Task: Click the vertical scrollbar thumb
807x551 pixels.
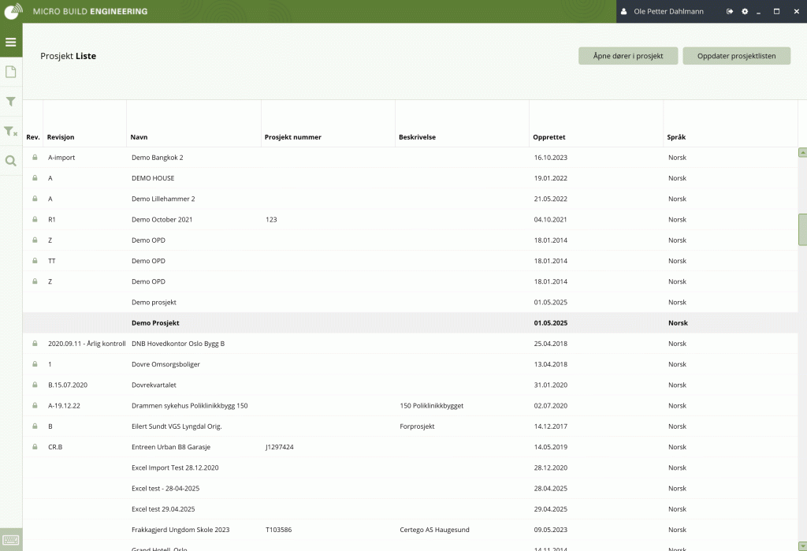Action: (x=802, y=229)
